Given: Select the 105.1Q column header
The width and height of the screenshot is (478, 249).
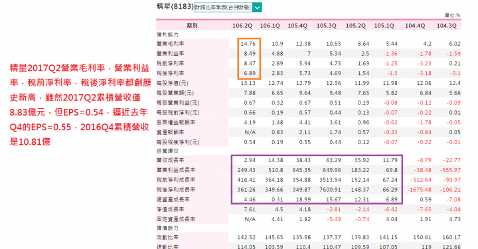Looking at the screenshot, I should pyautogui.click(x=384, y=26).
